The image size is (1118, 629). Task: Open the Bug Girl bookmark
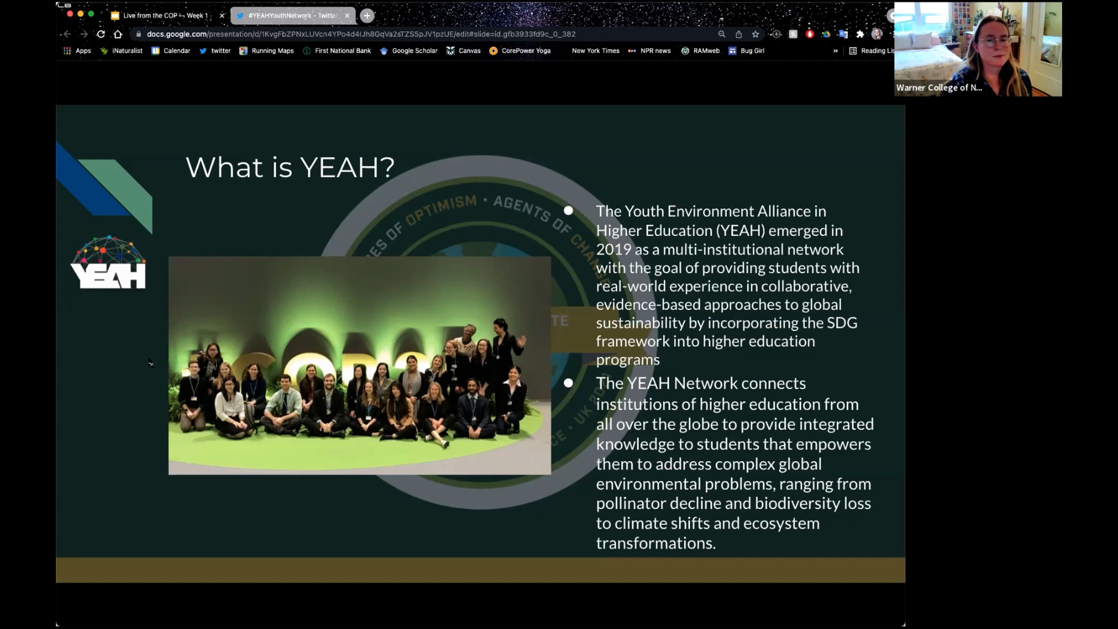746,51
